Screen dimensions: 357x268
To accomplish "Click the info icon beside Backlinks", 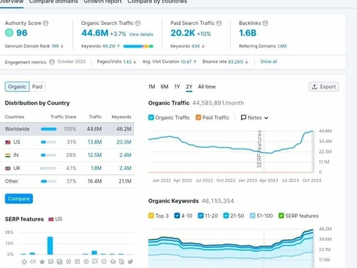I will tap(265, 23).
